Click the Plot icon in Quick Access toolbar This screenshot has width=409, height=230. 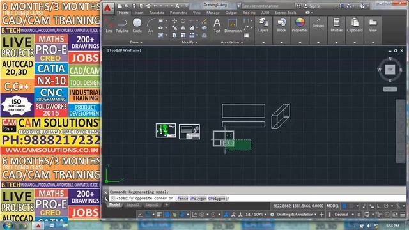pos(148,6)
